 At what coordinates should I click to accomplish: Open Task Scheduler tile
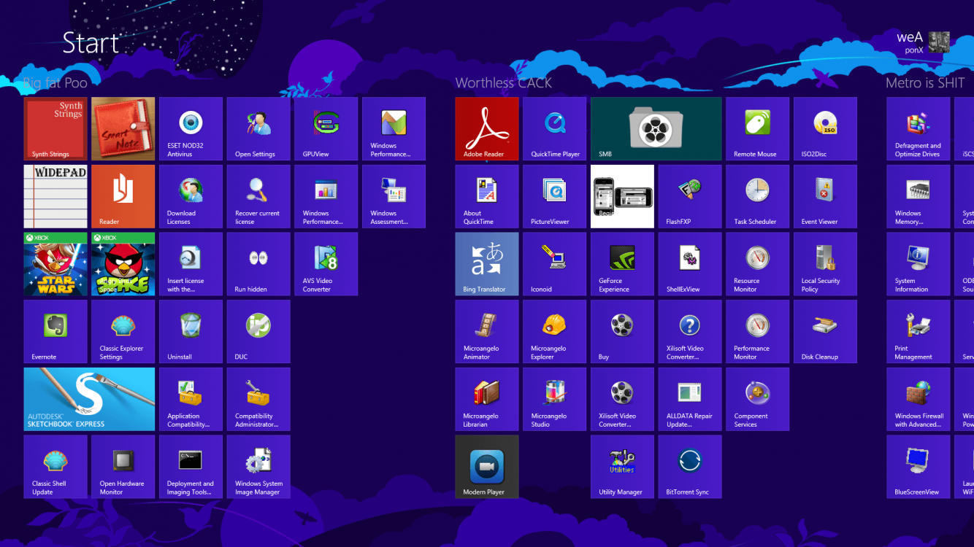tap(757, 196)
